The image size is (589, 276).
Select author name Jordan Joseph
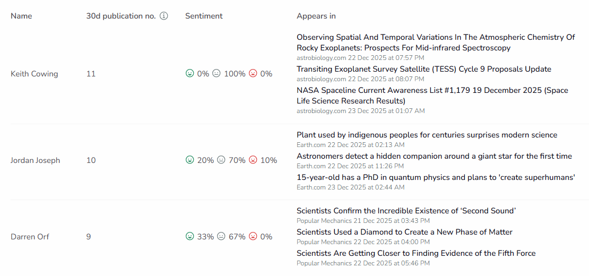[x=35, y=160]
